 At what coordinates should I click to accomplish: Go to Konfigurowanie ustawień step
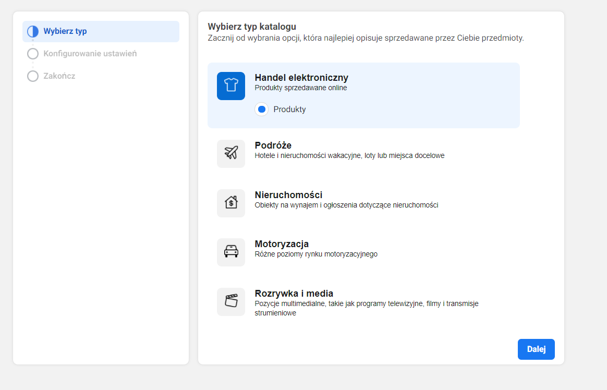(x=90, y=54)
